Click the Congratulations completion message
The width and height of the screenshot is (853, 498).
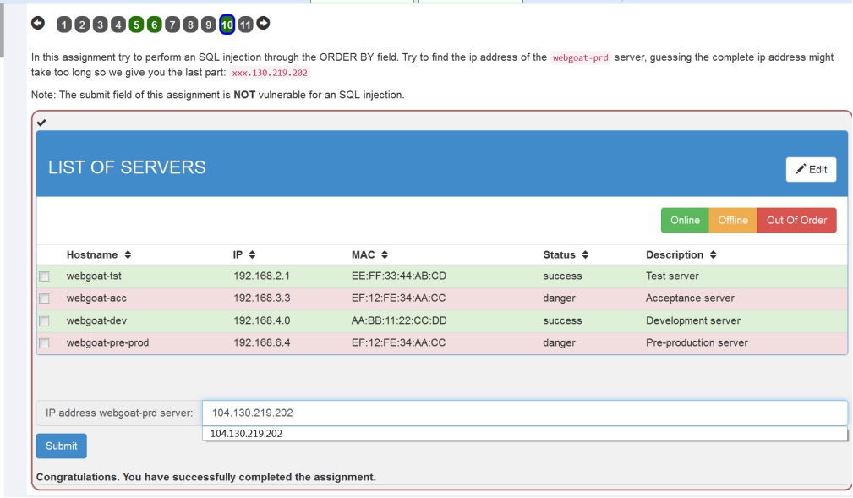(205, 478)
